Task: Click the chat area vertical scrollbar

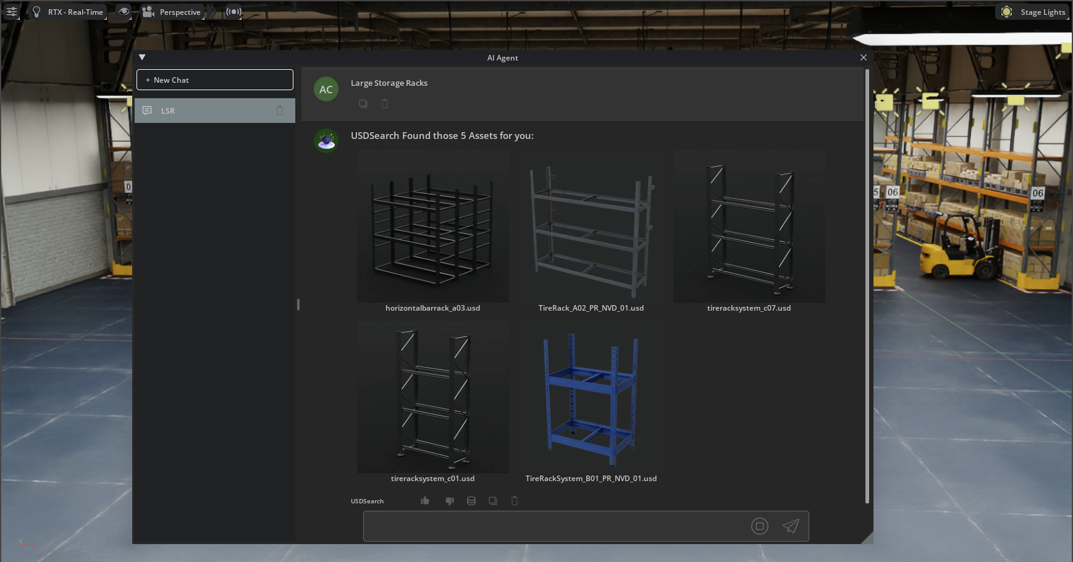Action: [x=867, y=286]
